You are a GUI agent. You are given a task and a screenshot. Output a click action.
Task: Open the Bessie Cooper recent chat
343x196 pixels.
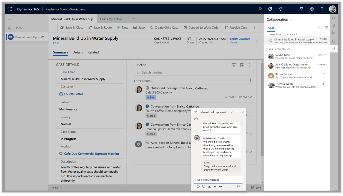click(297, 76)
